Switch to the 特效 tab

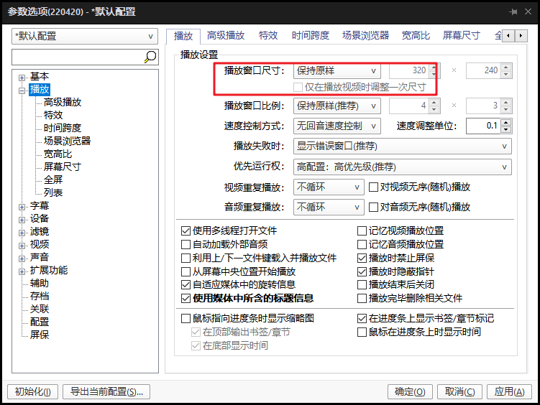pos(268,35)
